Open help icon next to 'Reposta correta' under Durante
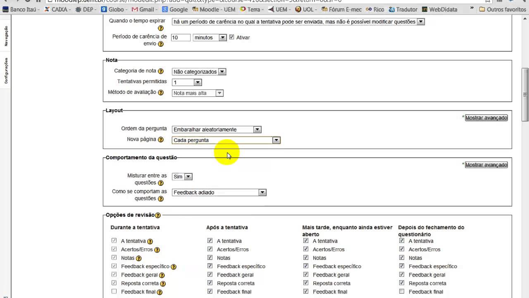This screenshot has height=298, width=529. point(163,284)
